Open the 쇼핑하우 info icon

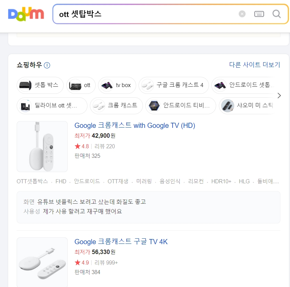coord(47,65)
